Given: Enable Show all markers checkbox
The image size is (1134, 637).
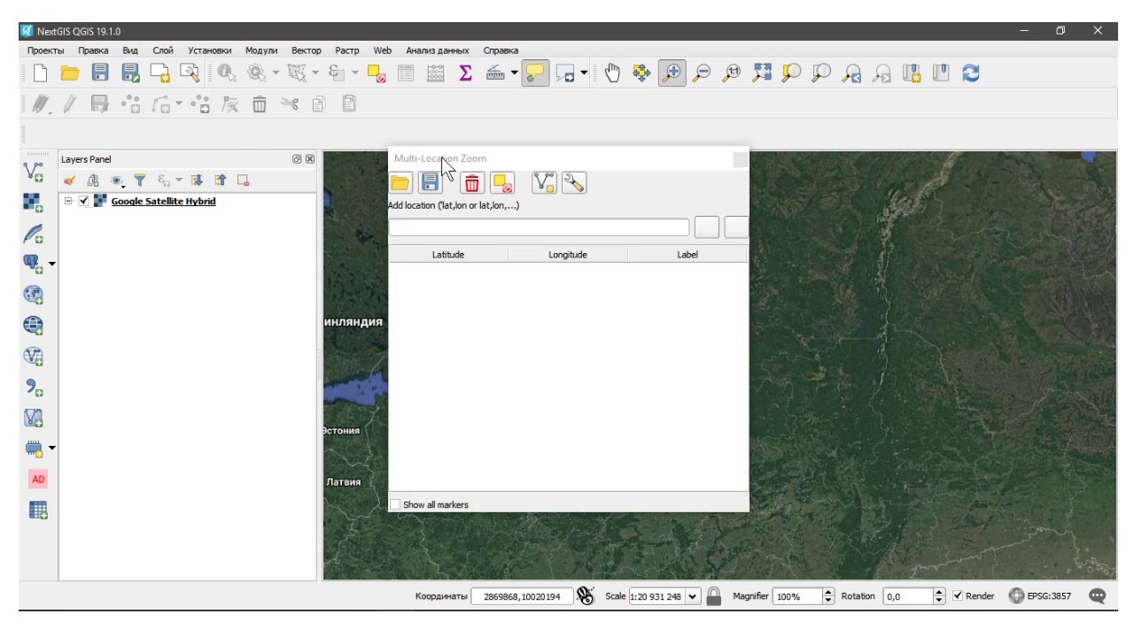Looking at the screenshot, I should click(x=395, y=504).
